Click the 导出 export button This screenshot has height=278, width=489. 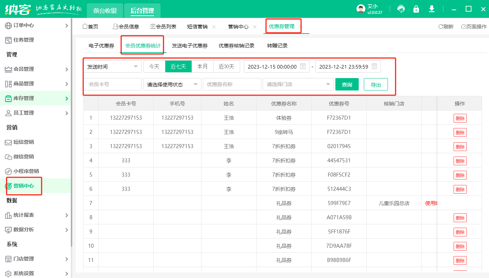pos(376,84)
